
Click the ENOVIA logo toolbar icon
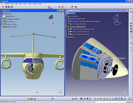click(50, 7)
